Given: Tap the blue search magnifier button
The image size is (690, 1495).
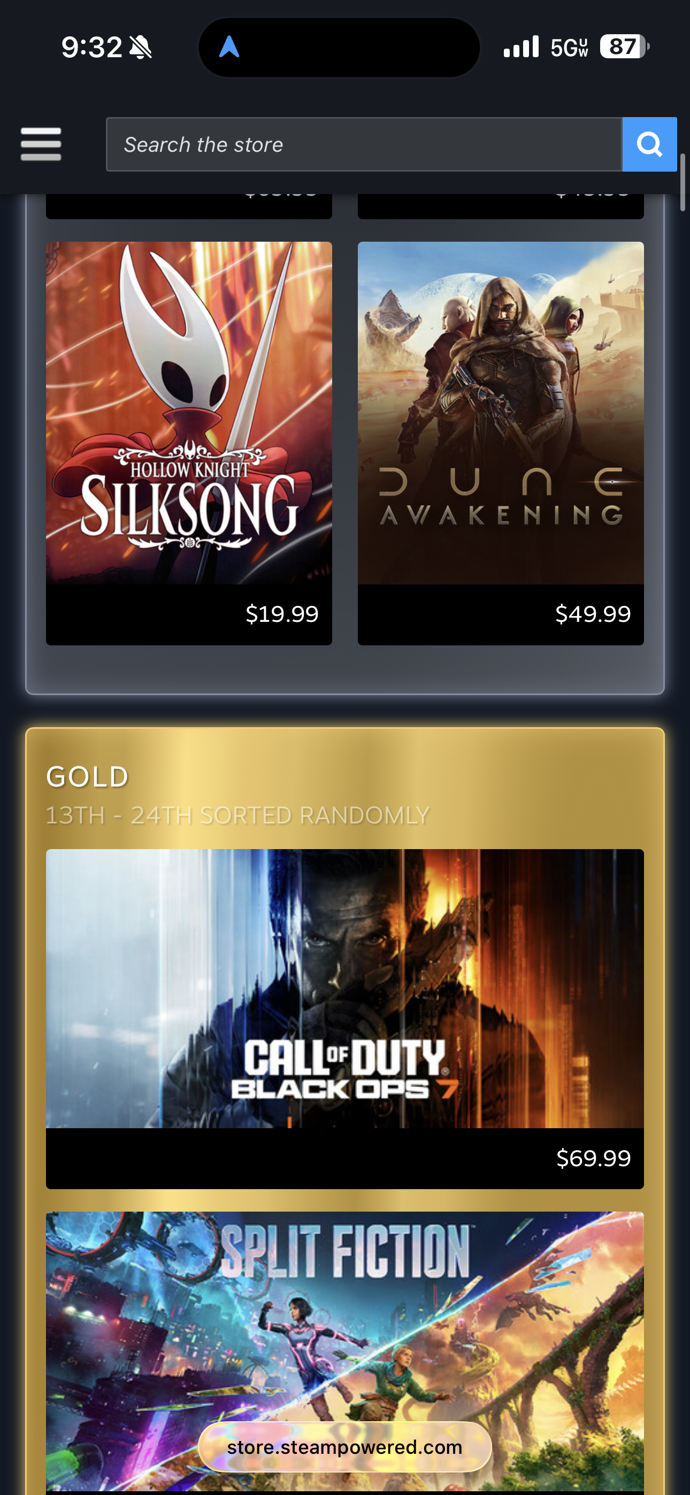Looking at the screenshot, I should point(649,144).
